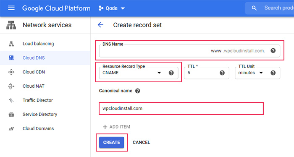Click the Create record set heading

(x=137, y=25)
